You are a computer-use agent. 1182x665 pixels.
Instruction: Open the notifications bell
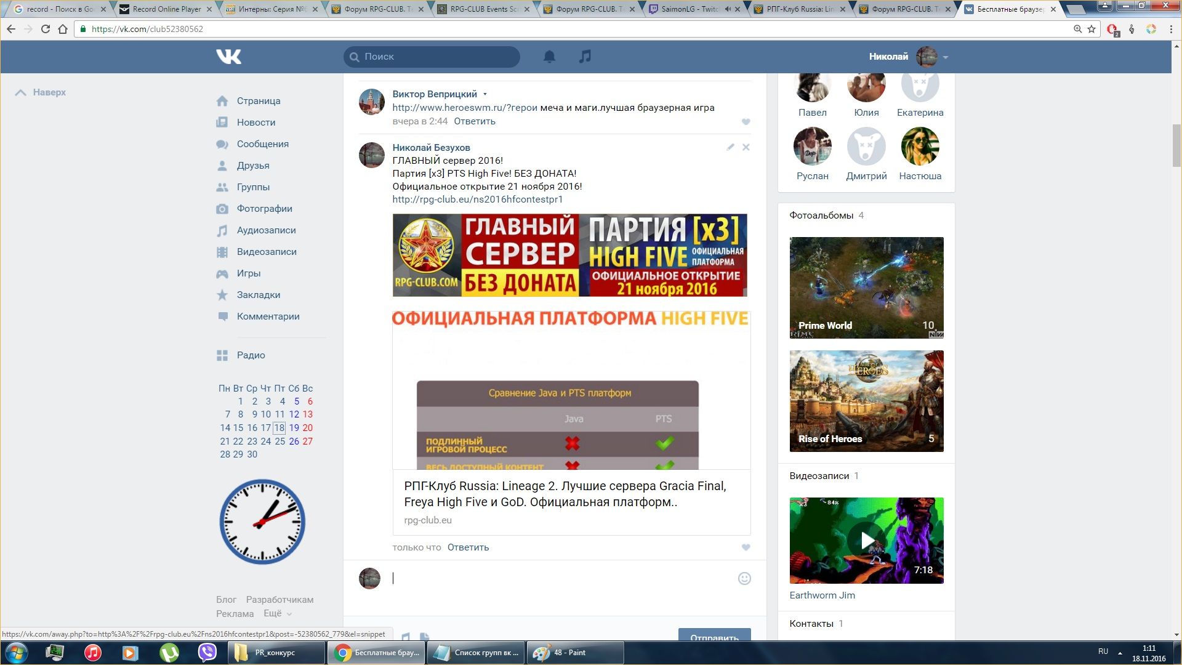[549, 57]
